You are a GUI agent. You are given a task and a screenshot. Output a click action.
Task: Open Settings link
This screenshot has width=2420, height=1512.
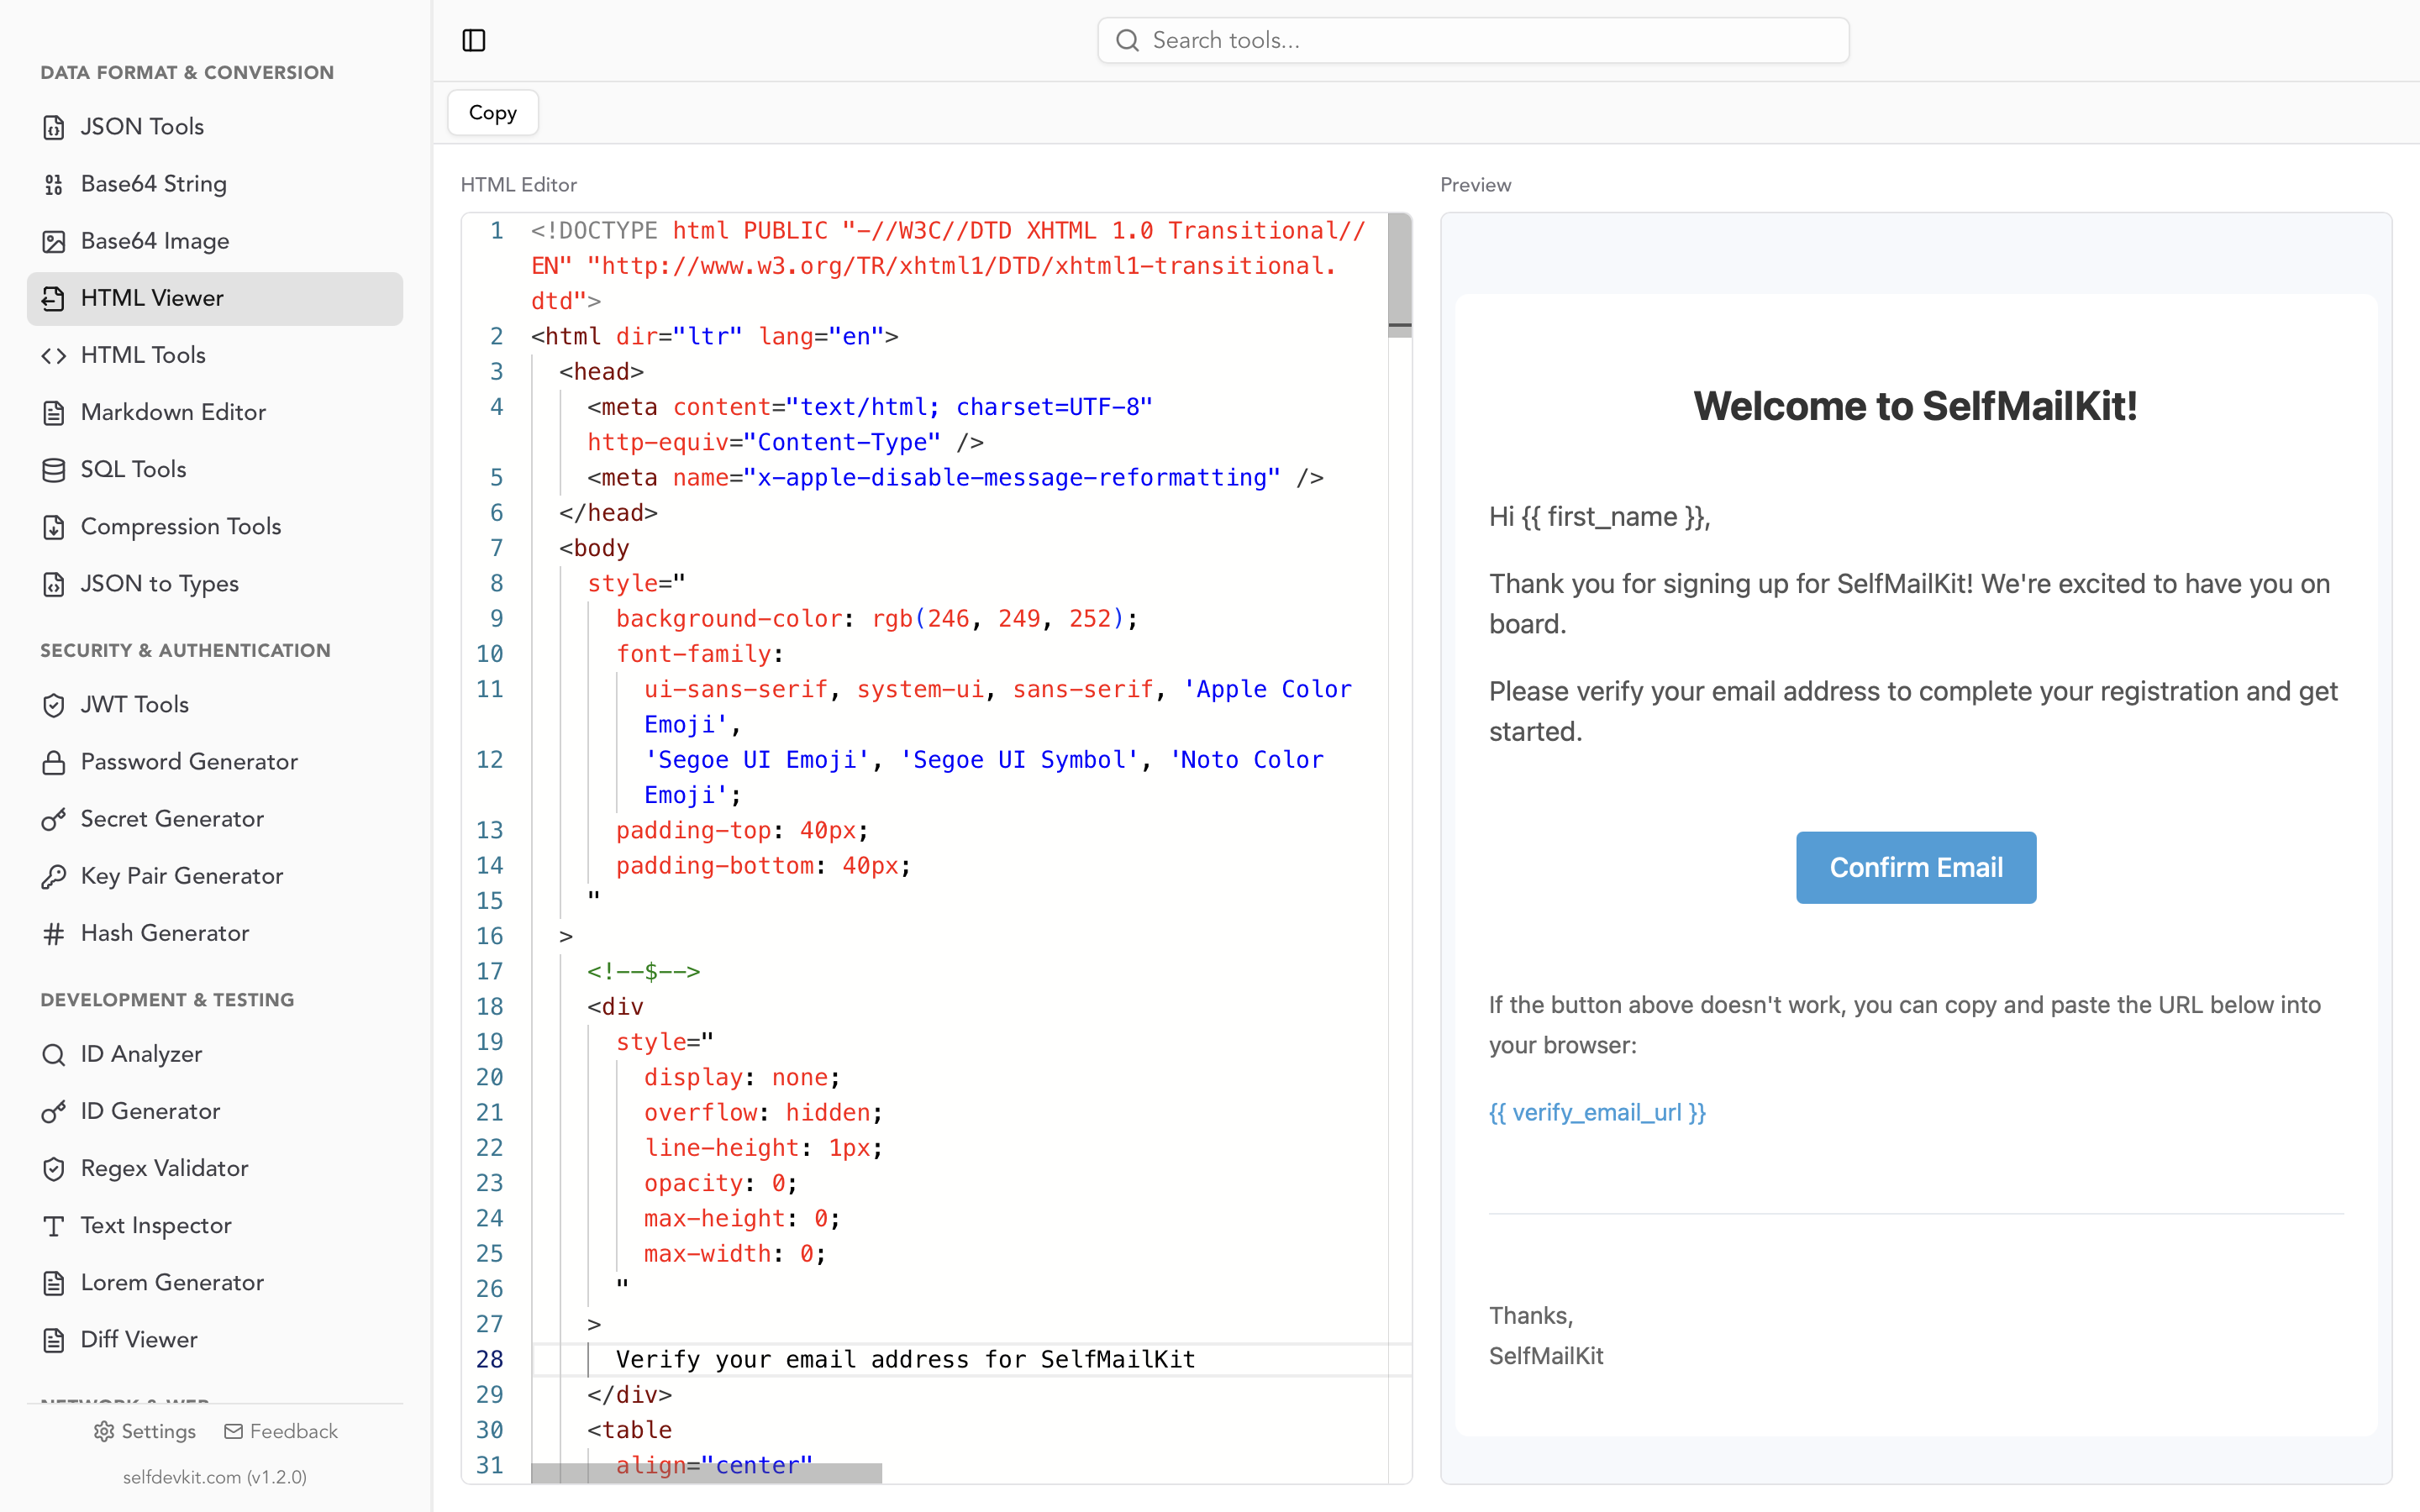tap(145, 1431)
